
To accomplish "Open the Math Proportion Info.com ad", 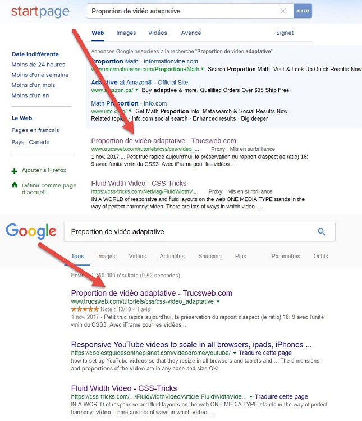I will (x=129, y=103).
